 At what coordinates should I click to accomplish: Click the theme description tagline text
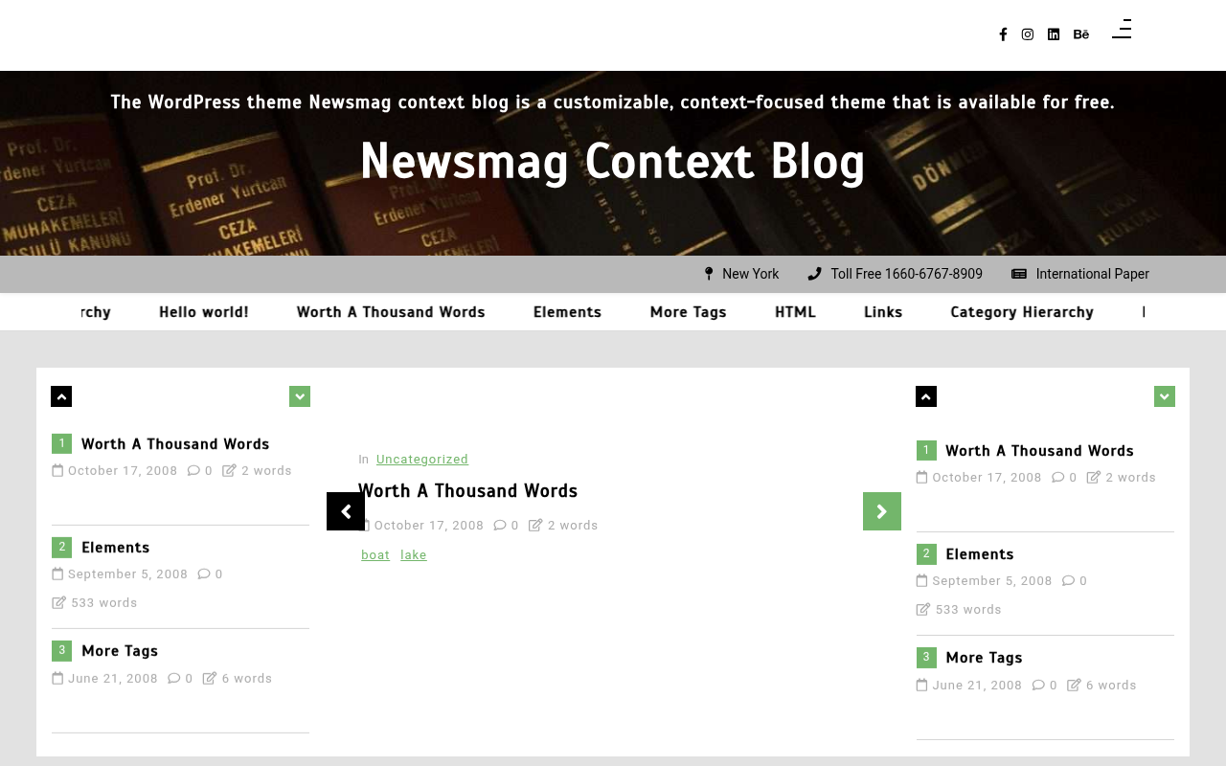613,102
